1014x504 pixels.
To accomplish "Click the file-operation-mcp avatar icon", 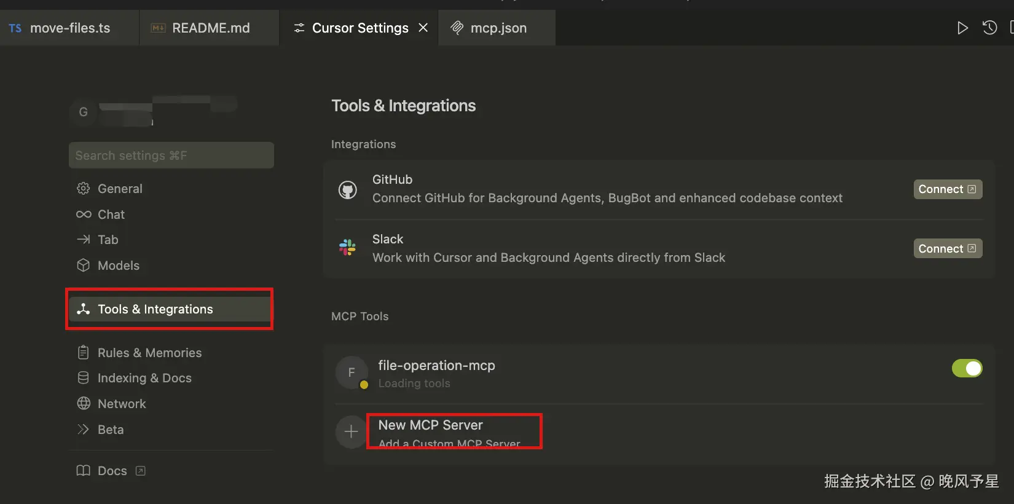I will pos(352,372).
